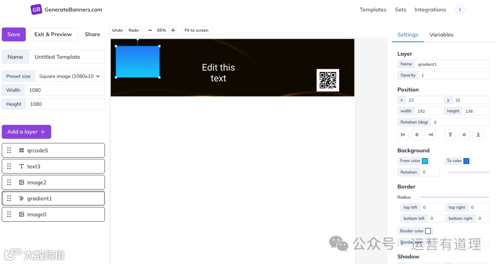The height and width of the screenshot is (264, 497).
Task: Click the layer Name field gradient1
Action: 452,64
